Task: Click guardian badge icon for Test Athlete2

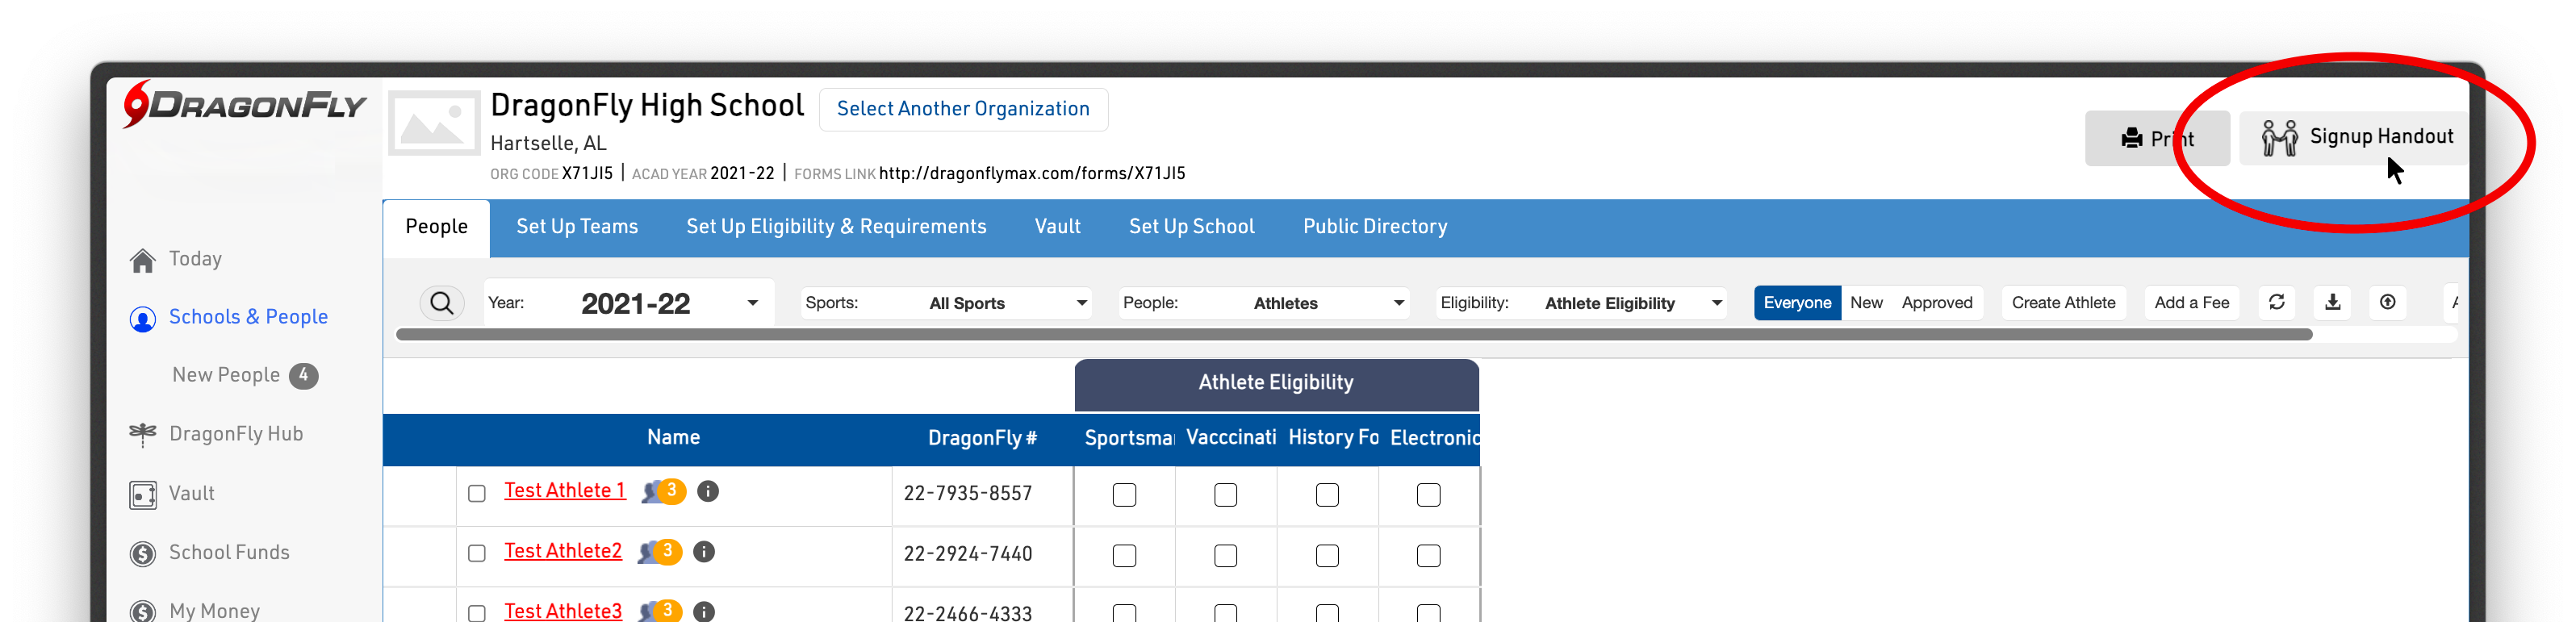Action: [660, 552]
